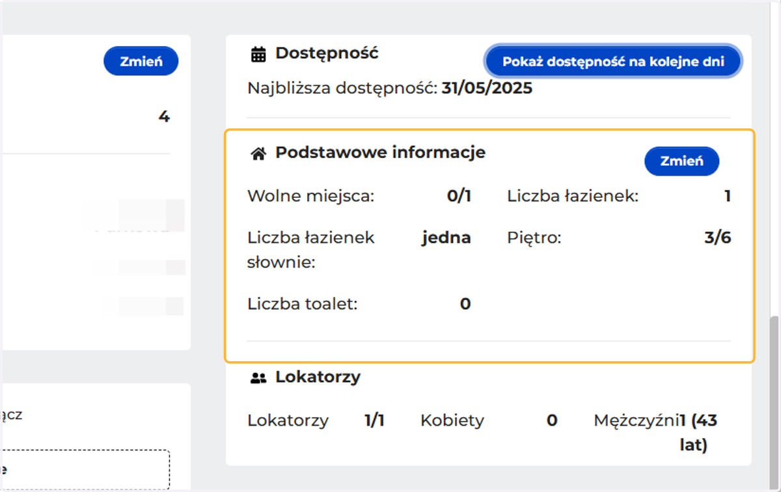Click the Liczba łazienek słownie label
Image resolution: width=781 pixels, height=492 pixels.
tap(311, 250)
